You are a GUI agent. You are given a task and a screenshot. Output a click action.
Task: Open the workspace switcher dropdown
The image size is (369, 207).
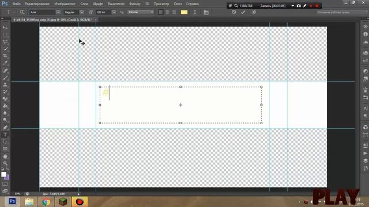(341, 12)
